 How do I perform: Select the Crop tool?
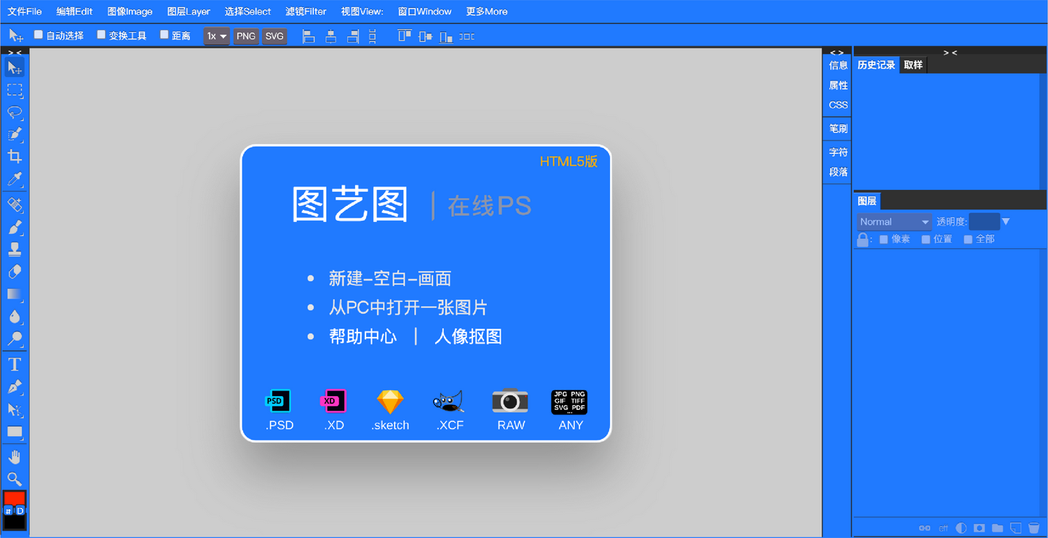click(15, 157)
